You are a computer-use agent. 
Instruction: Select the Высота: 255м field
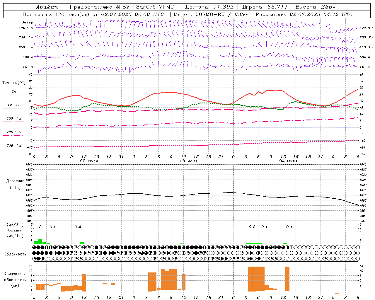pos(316,7)
